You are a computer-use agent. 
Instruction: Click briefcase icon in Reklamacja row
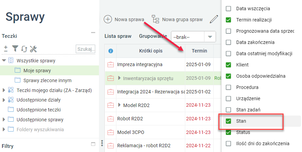click(111, 146)
